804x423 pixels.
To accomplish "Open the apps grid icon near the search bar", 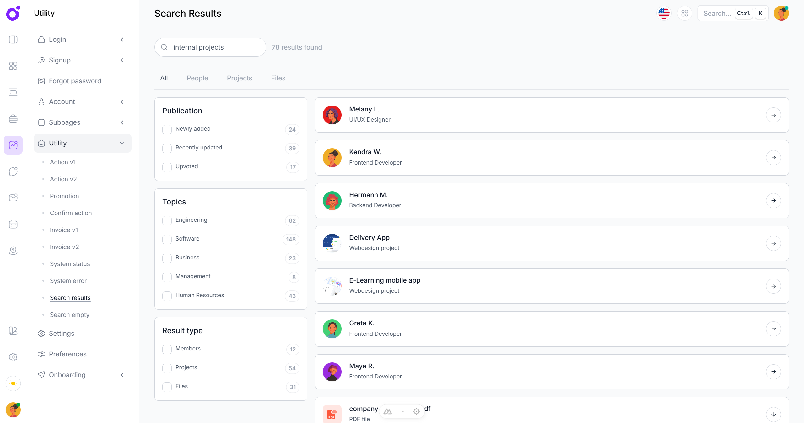I will tap(685, 13).
